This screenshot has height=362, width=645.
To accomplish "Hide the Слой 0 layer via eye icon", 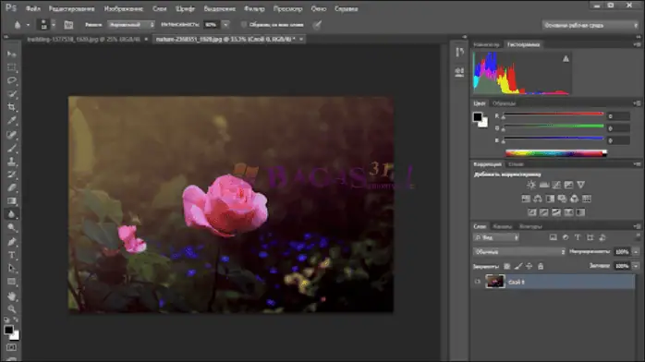I will (478, 282).
